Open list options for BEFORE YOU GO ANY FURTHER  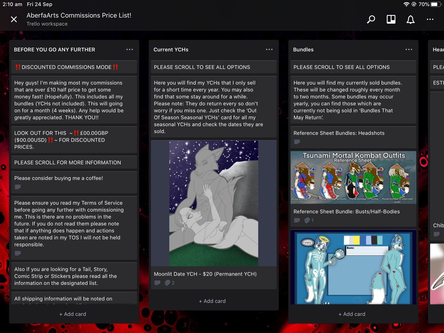click(x=129, y=50)
